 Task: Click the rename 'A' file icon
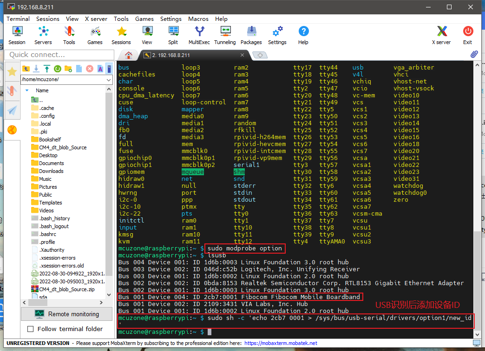pyautogui.click(x=100, y=69)
